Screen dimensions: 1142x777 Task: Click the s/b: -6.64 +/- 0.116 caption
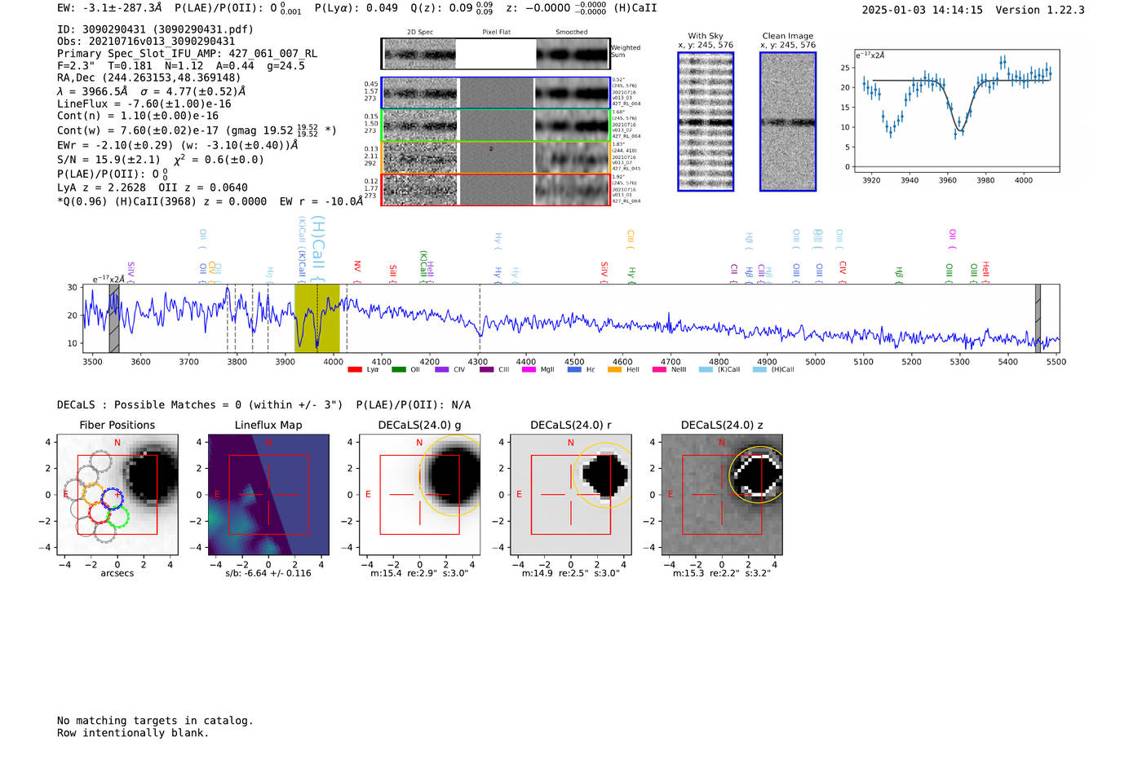click(x=268, y=573)
